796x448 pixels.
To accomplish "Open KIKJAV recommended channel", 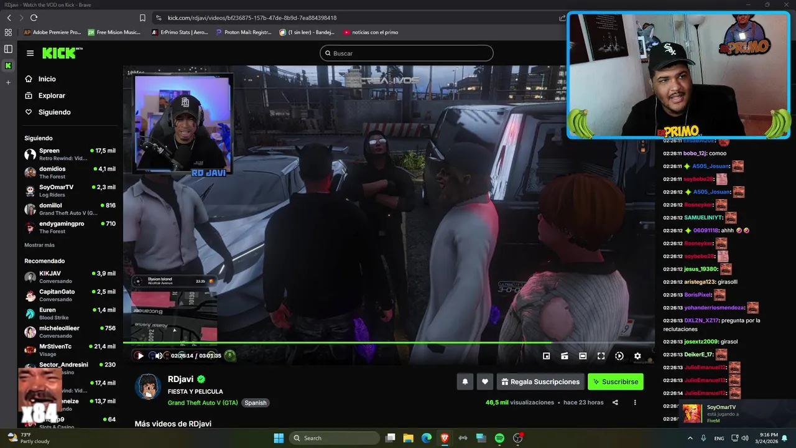I will pyautogui.click(x=70, y=277).
